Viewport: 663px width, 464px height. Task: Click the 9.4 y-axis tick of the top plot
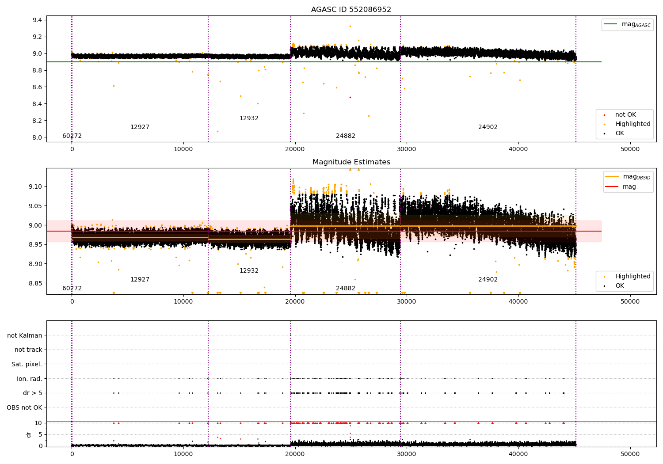point(37,20)
